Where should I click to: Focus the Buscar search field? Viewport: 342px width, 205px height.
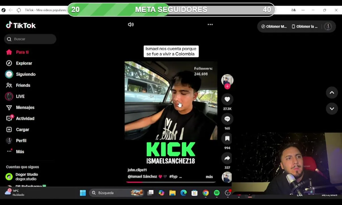30,39
